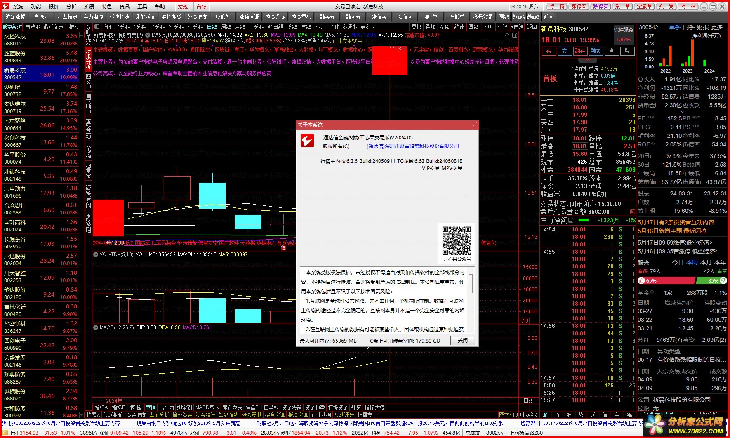
Task: Select 本周 in the 眼光 sentiment panel
Action: click(692, 262)
